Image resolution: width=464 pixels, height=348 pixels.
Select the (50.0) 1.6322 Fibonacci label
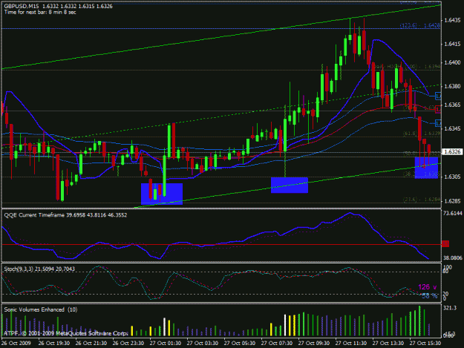(x=422, y=154)
